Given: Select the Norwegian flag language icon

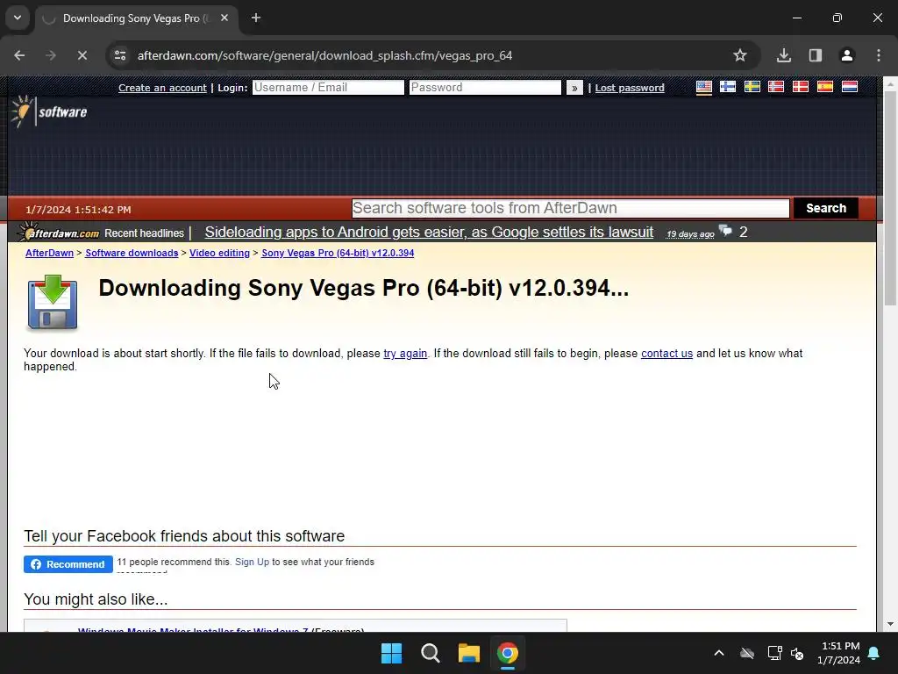Looking at the screenshot, I should (776, 87).
